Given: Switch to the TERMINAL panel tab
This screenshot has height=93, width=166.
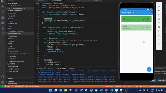Looking at the screenshot, I should tap(72, 68).
